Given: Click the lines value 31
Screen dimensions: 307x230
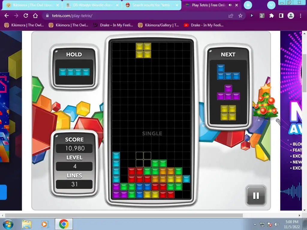Looking at the screenshot, I should 74,184.
